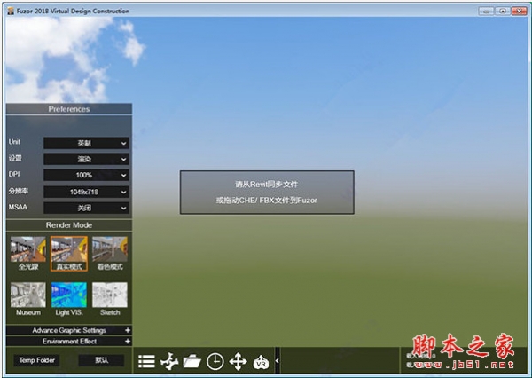The height and width of the screenshot is (378, 532).
Task: Click the Revit sync message box
Action: [x=267, y=193]
